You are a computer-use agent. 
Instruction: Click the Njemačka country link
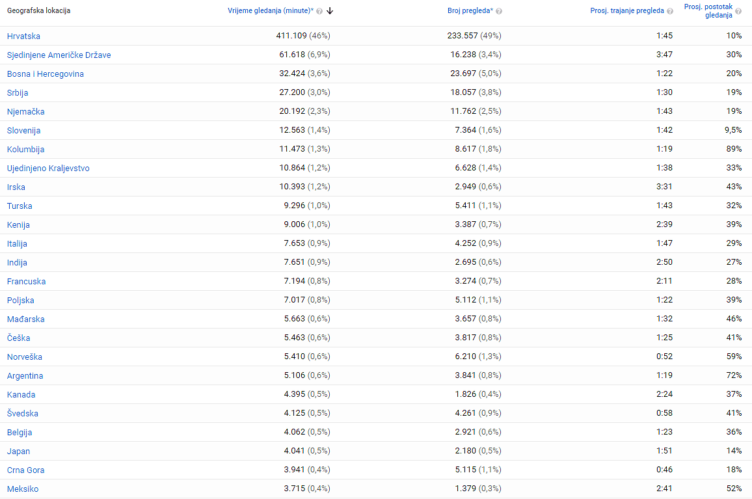point(25,112)
